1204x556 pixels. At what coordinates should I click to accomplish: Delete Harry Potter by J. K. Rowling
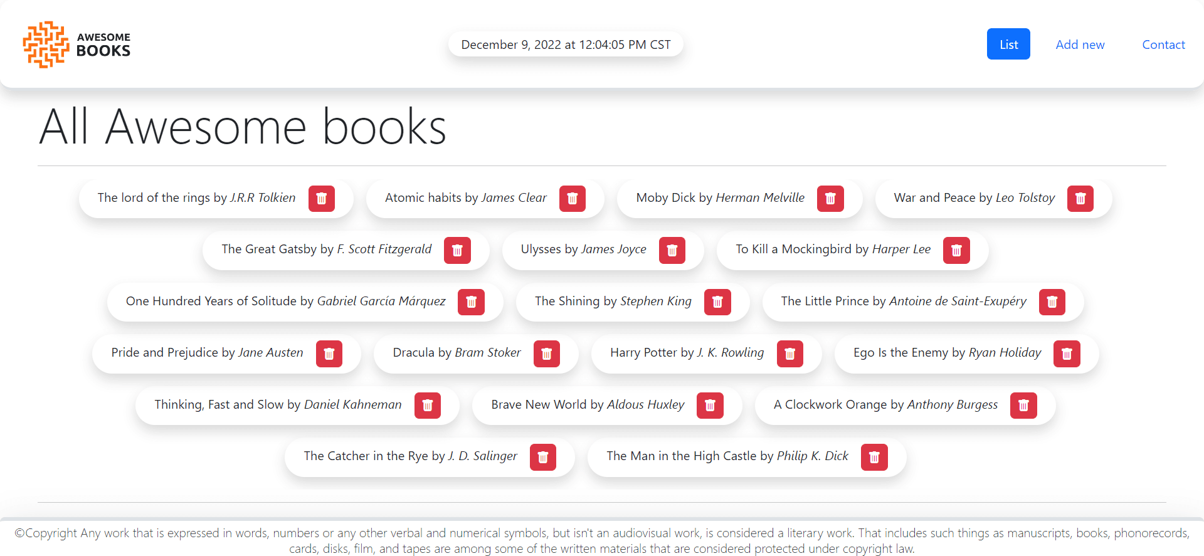[x=790, y=354]
